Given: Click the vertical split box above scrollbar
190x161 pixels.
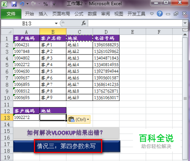Looking at the screenshot, I should click(x=185, y=30).
